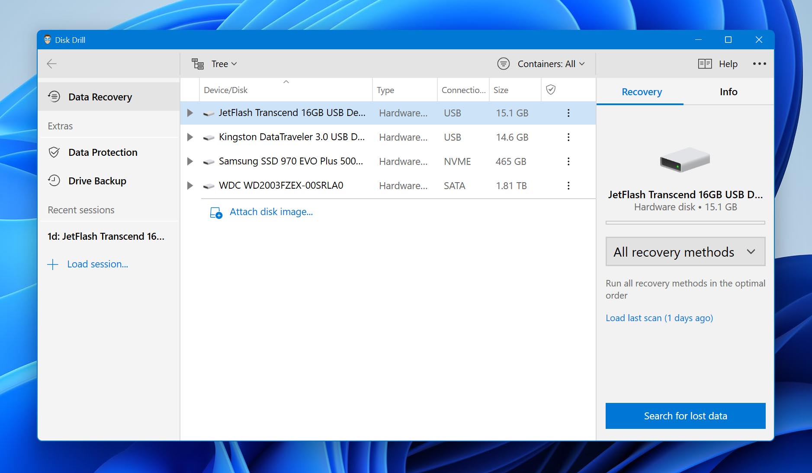Open Drive Backup section
812x473 pixels.
pyautogui.click(x=109, y=181)
